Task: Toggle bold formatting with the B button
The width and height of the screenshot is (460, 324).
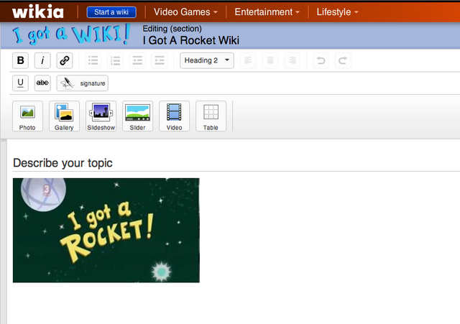Action: (x=20, y=60)
